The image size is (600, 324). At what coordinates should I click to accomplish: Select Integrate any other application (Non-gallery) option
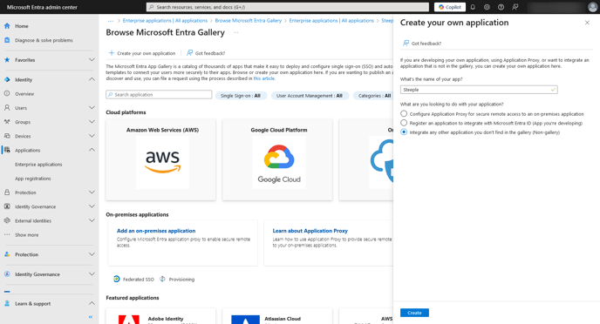coord(404,132)
